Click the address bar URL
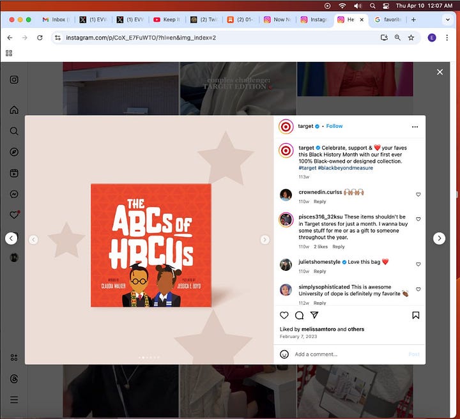The width and height of the screenshot is (460, 419). pos(141,38)
